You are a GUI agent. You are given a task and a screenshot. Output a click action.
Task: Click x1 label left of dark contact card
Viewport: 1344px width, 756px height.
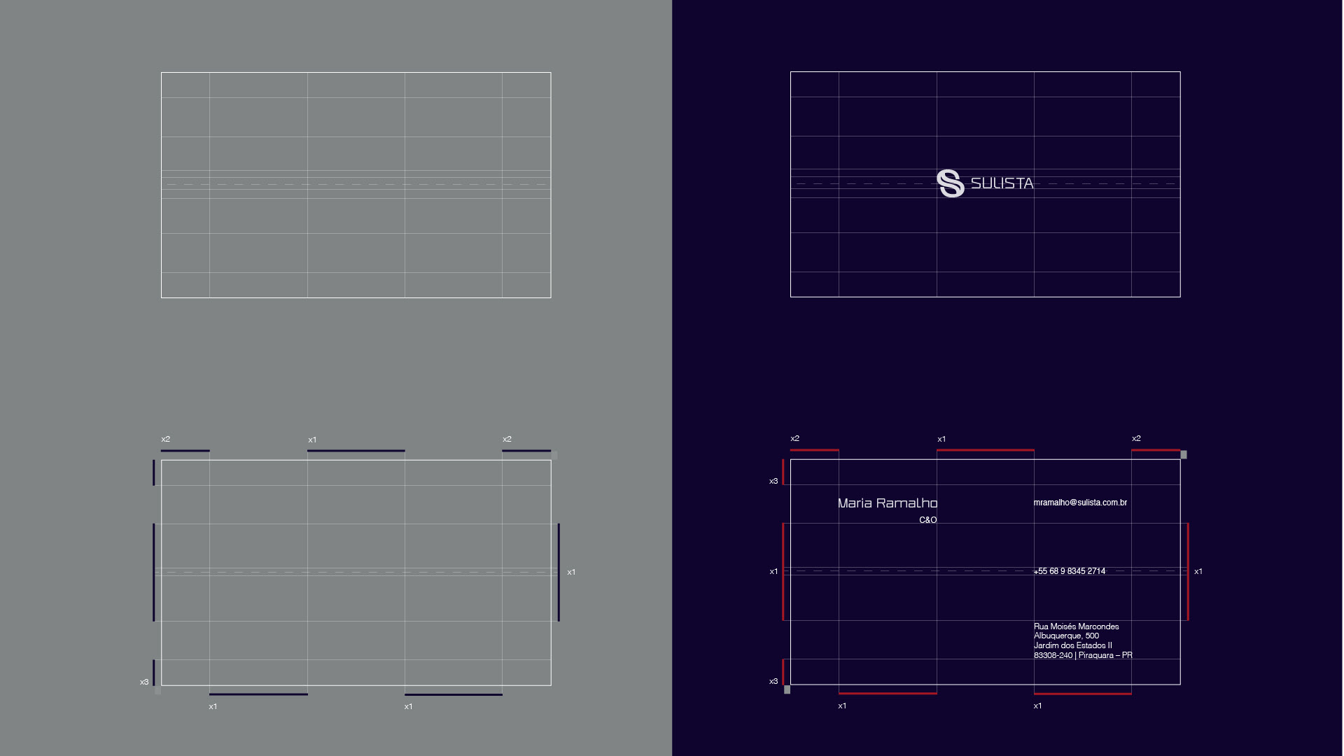click(773, 571)
